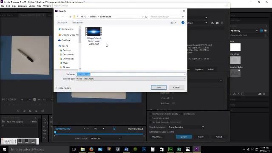Enable Import into project checkbox
The width and height of the screenshot is (272, 153).
tap(150, 118)
